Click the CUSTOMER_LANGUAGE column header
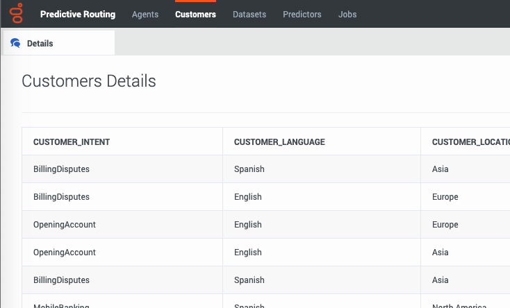 point(279,142)
